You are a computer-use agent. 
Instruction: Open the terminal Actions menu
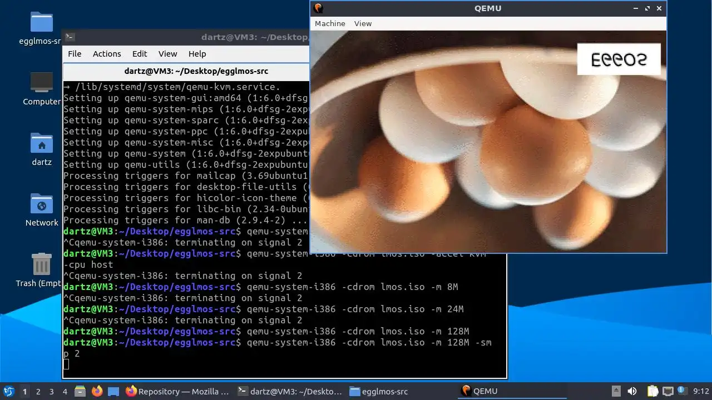coord(107,54)
